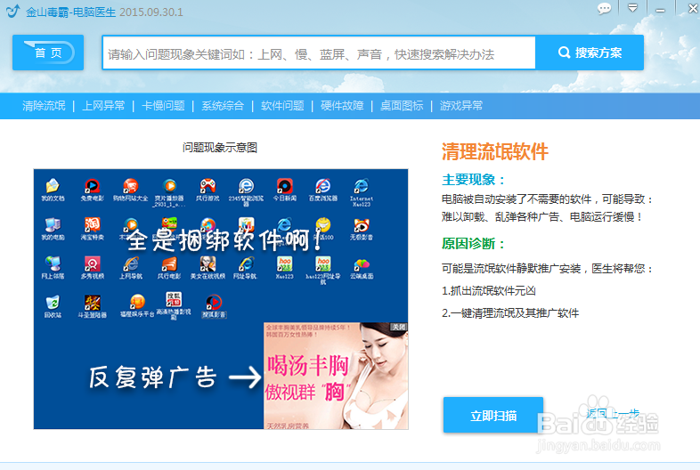Screen dimensions: 700x470
Task: Select the 桌面图标 tab
Action: [402, 106]
